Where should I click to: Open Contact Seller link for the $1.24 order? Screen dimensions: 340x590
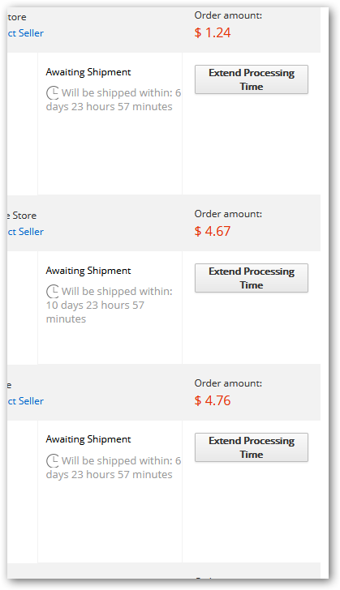click(25, 33)
